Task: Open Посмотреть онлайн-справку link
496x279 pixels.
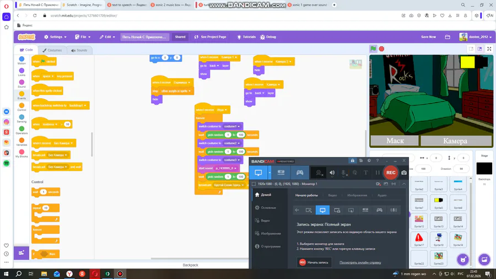Action: tap(360, 262)
